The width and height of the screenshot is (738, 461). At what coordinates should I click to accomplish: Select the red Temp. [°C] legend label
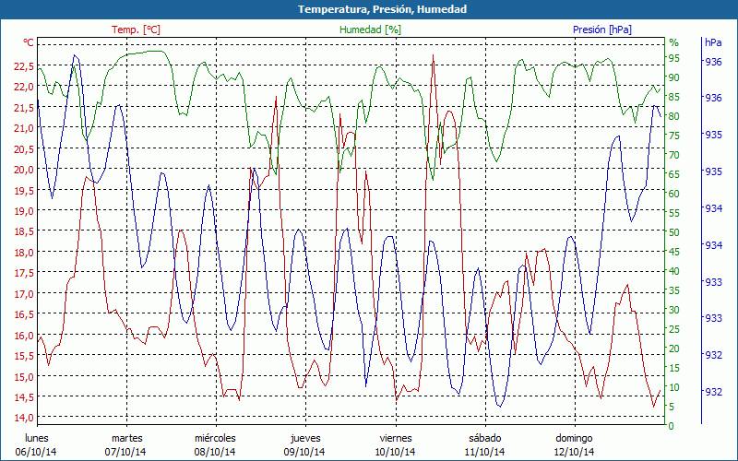[x=136, y=30]
